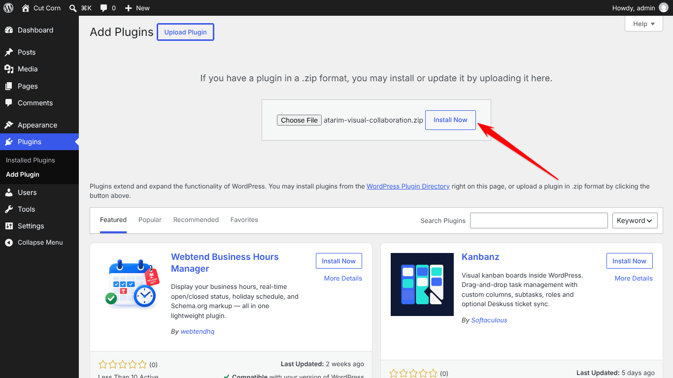
Task: Open the webtendhq author link
Action: pos(198,332)
